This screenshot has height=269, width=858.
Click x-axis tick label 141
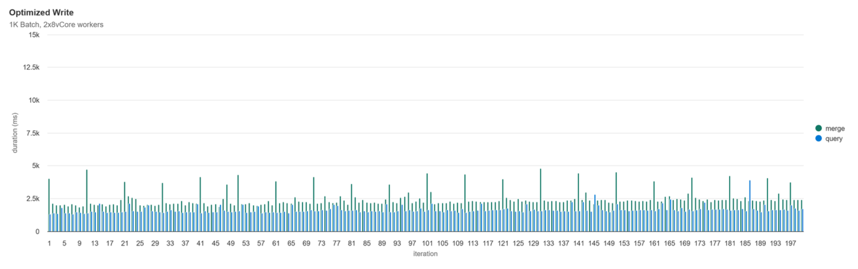click(x=578, y=244)
